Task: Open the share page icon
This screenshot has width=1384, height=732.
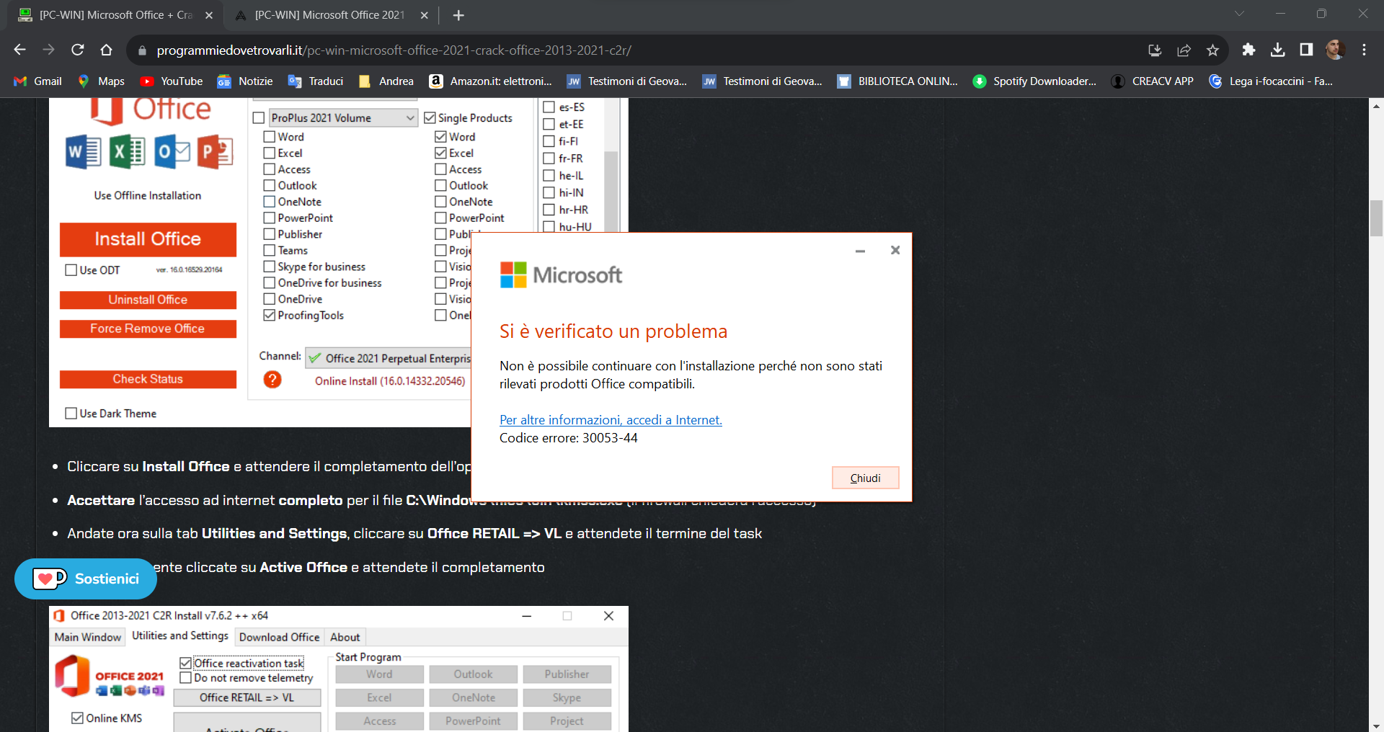Action: click(x=1184, y=50)
